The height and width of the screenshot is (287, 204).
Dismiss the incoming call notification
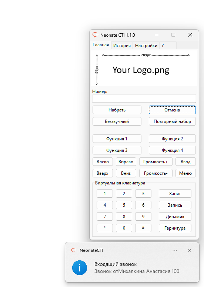point(190,250)
